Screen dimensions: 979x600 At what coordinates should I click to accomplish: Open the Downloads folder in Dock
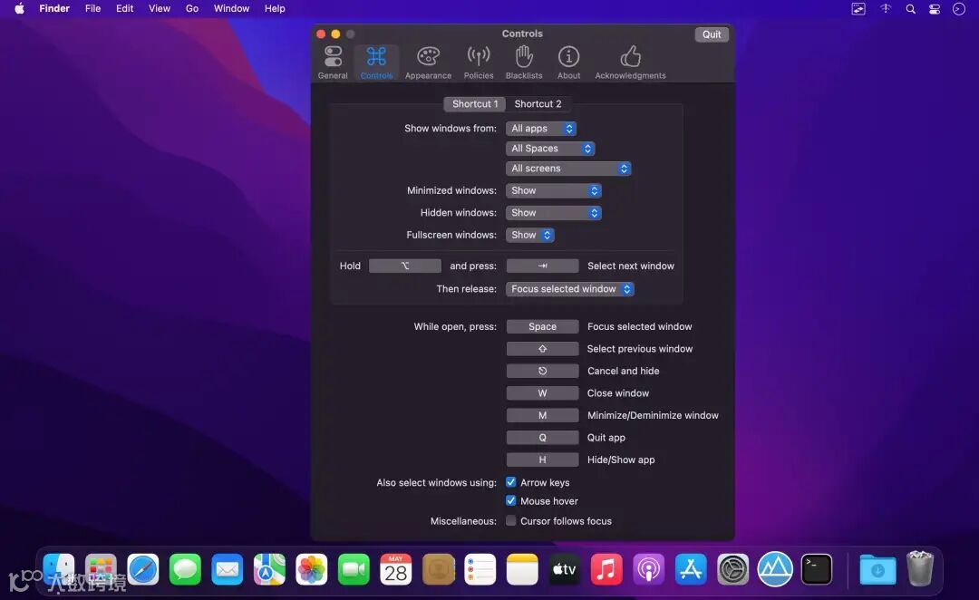[877, 569]
